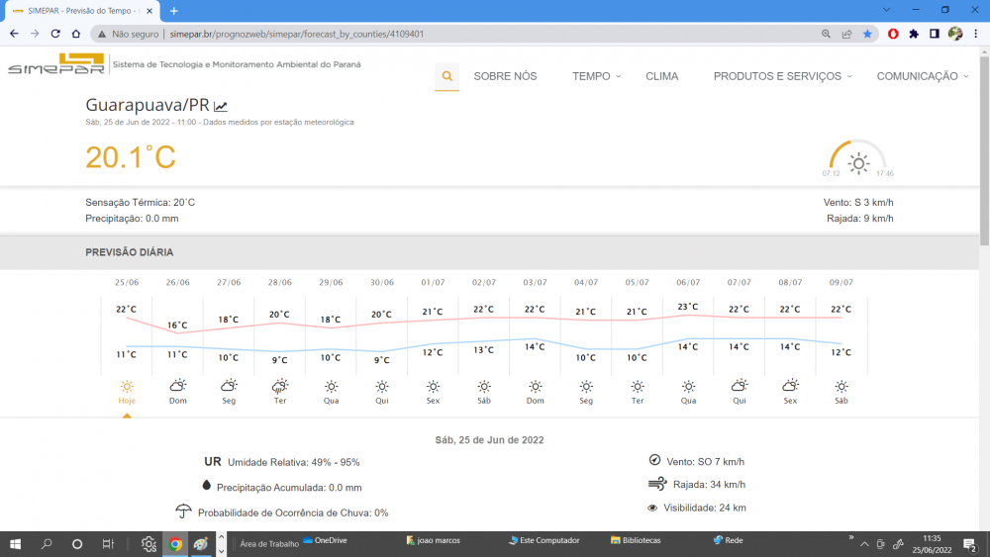This screenshot has height=557, width=990.
Task: Open the SOBRE NÓS menu item
Action: tap(505, 76)
